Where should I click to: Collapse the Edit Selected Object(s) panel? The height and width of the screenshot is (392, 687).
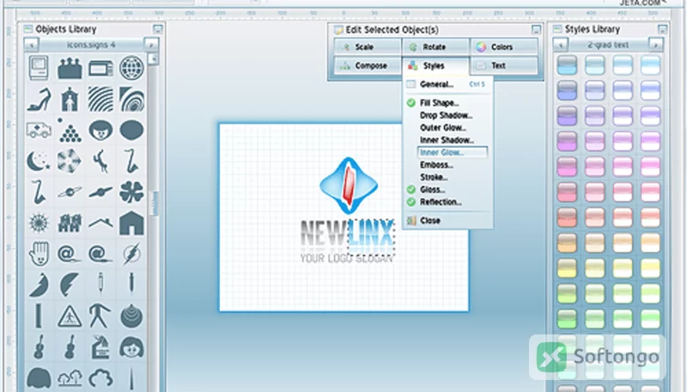536,29
